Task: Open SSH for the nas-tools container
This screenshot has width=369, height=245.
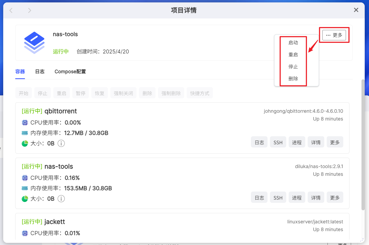Action: [278, 197]
